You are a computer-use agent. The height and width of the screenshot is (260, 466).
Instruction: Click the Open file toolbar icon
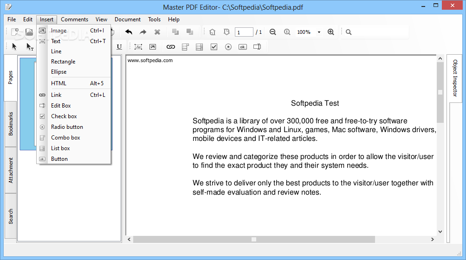[x=29, y=32]
